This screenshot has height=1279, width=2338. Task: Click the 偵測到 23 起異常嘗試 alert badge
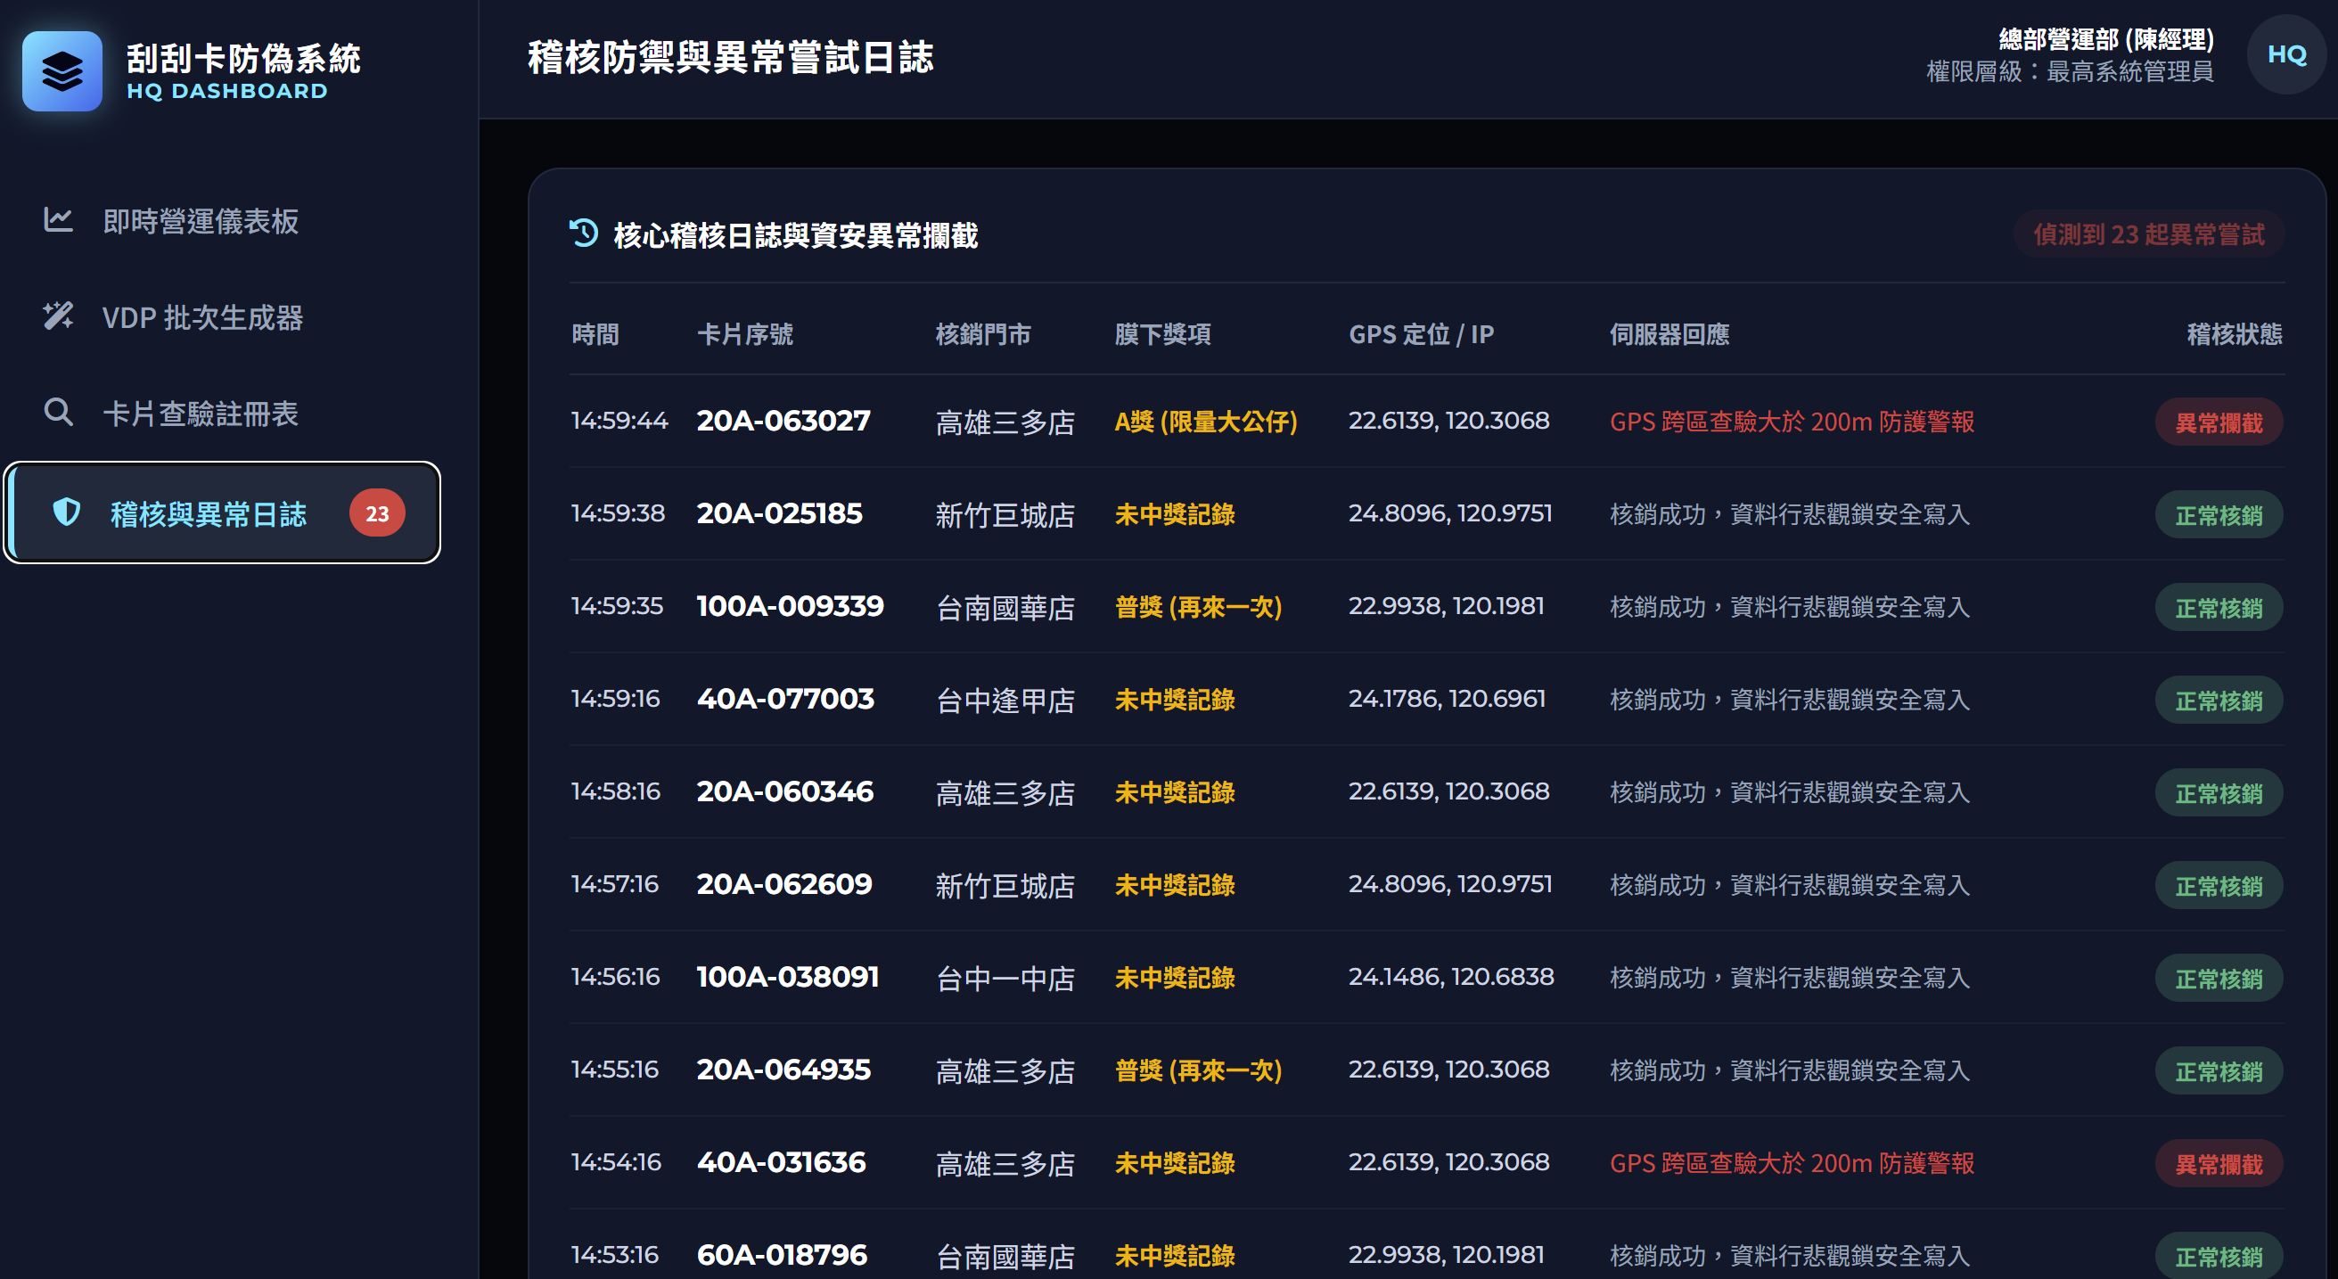[2148, 234]
